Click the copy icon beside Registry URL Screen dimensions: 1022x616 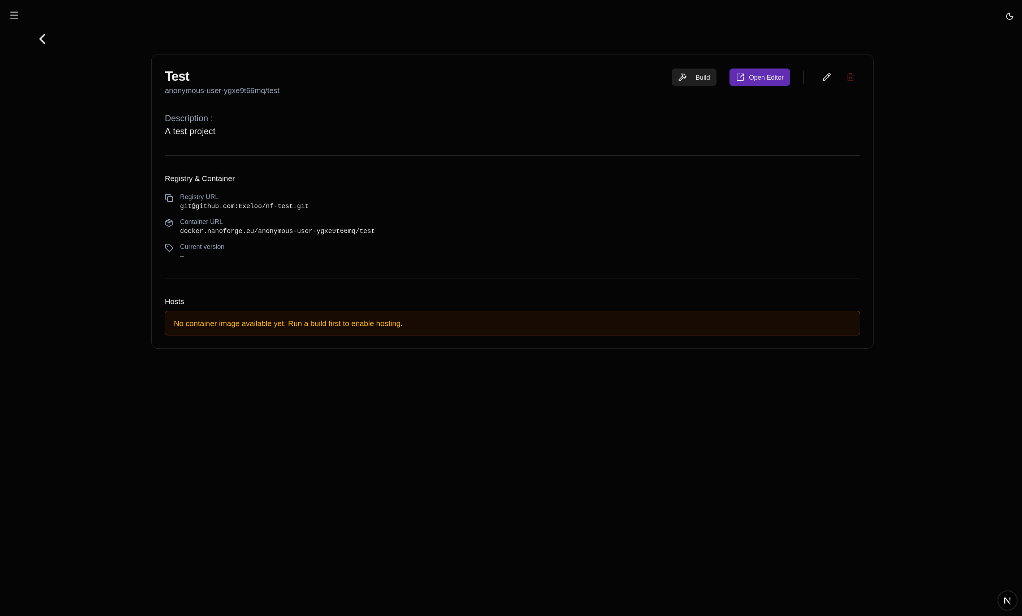169,198
